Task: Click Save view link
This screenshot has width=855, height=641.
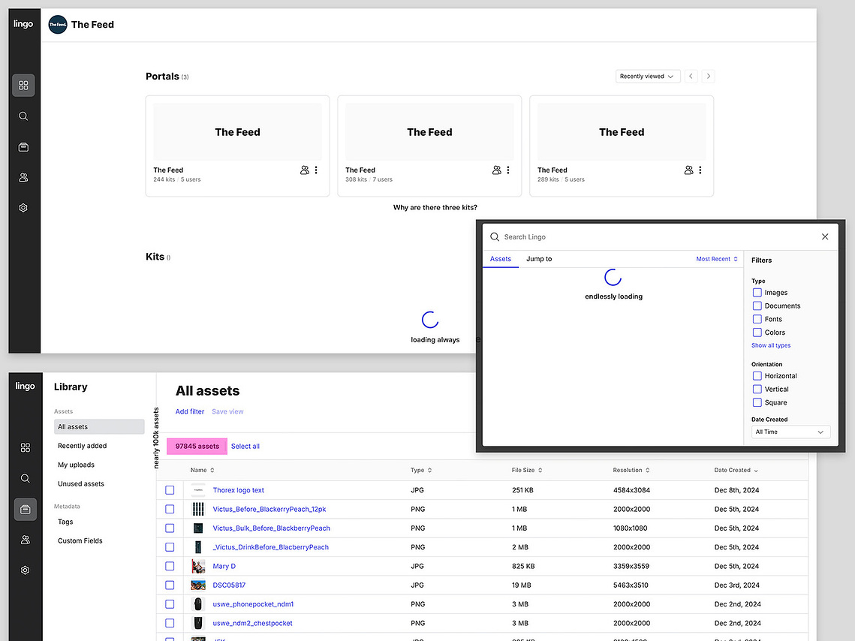Action: point(227,411)
